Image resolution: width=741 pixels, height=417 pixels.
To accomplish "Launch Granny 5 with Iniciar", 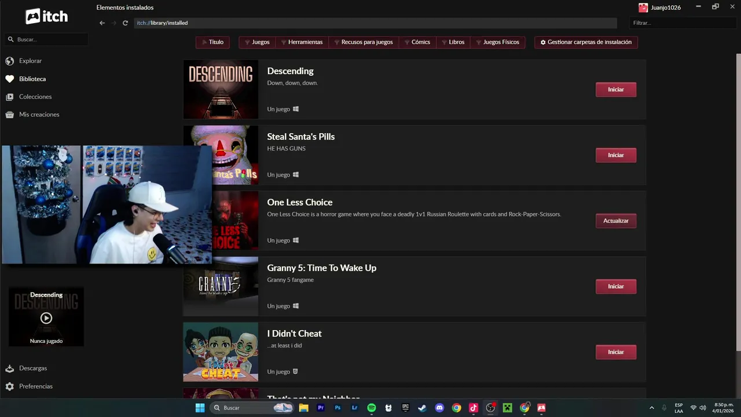I will [616, 287].
